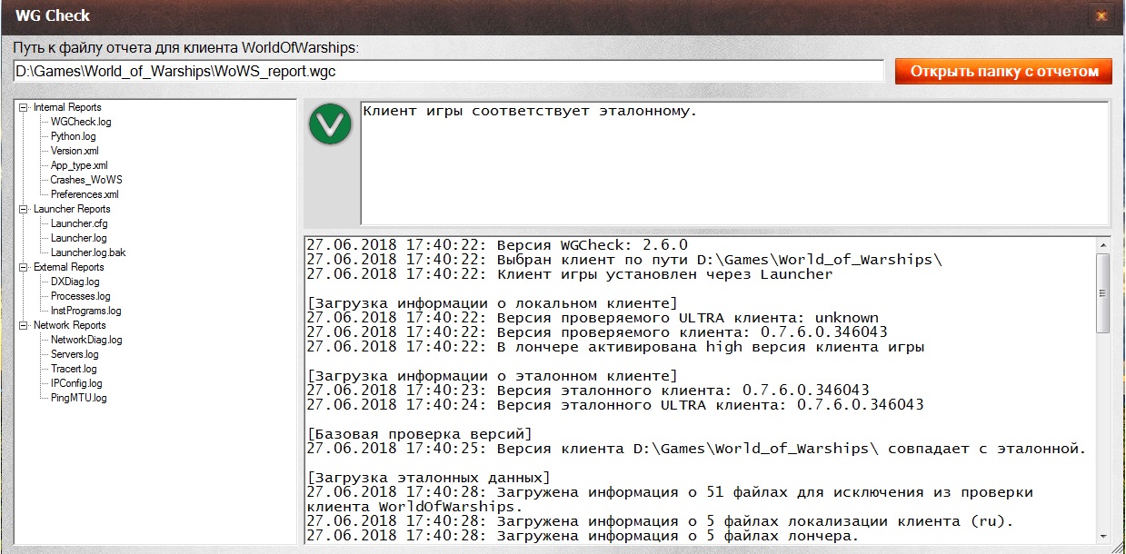The width and height of the screenshot is (1126, 554).
Task: Collapse the Network Reports tree node
Action: click(x=24, y=325)
